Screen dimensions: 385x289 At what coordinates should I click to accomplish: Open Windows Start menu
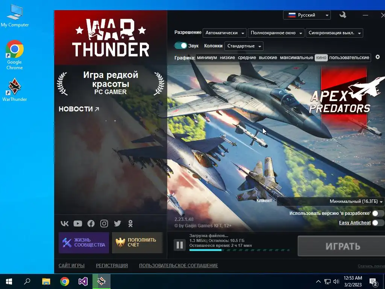click(x=9, y=281)
